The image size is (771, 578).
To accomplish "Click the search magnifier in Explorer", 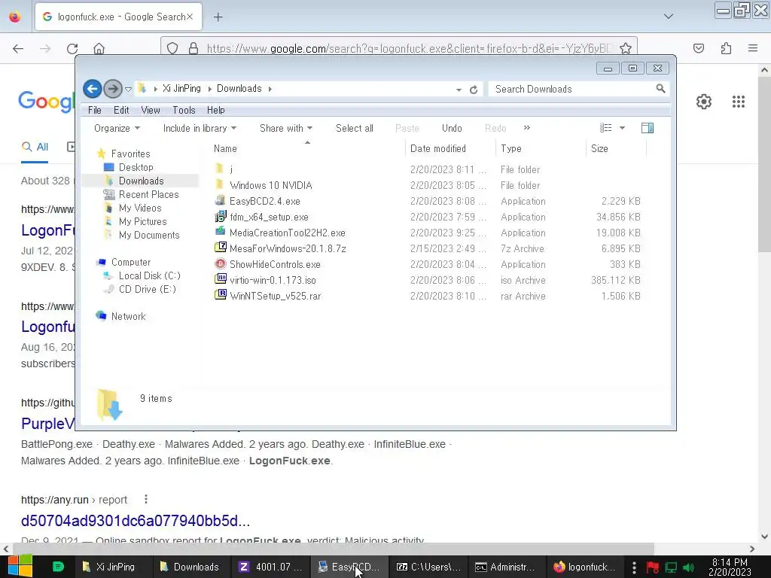I will 660,89.
